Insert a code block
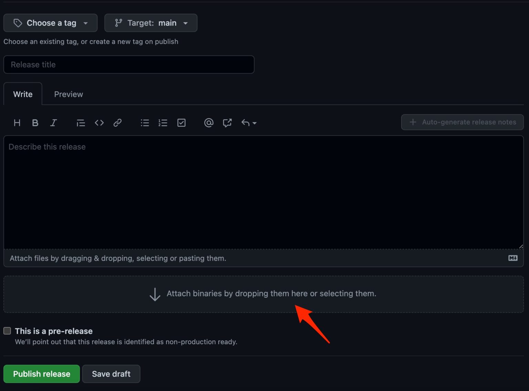 click(99, 123)
